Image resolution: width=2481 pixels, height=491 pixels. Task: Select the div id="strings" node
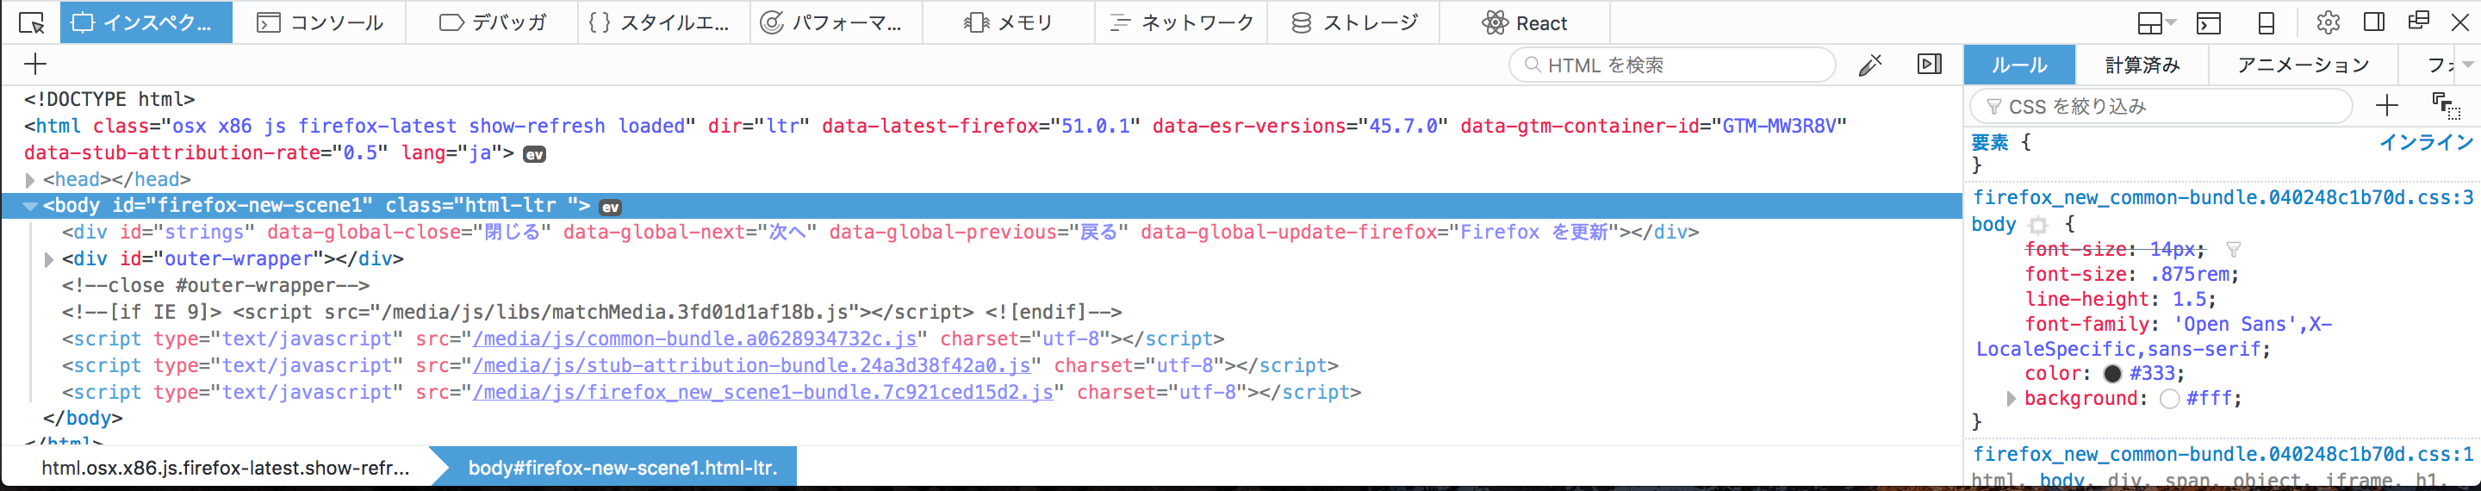pyautogui.click(x=880, y=233)
